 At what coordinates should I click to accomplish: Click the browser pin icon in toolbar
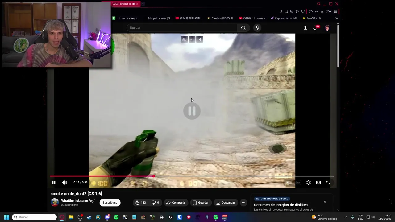[x=281, y=11]
